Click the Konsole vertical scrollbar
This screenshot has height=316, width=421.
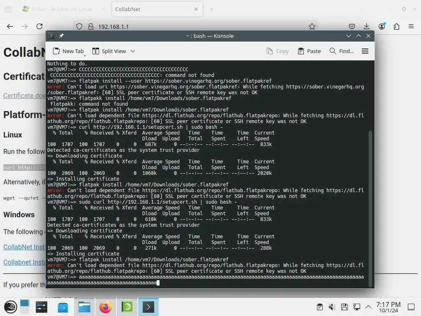click(370, 209)
